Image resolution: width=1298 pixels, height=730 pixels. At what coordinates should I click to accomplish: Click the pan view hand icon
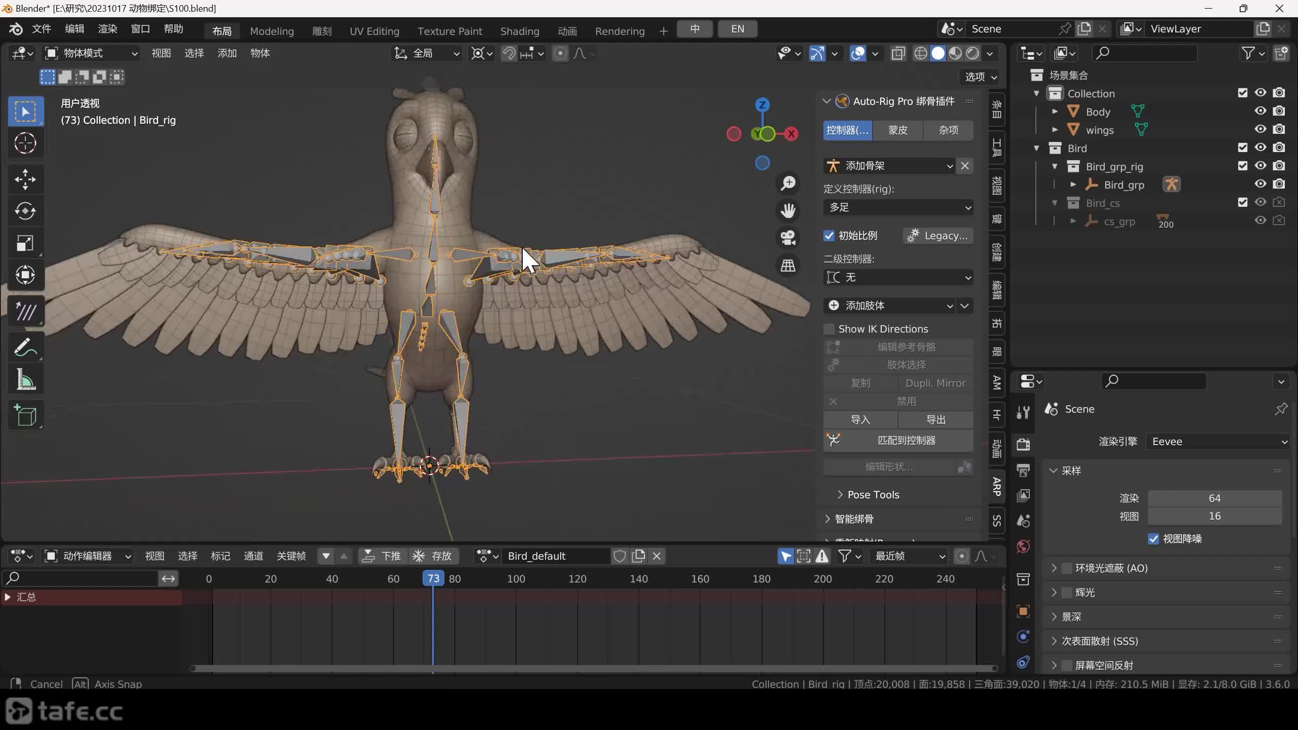pos(788,210)
